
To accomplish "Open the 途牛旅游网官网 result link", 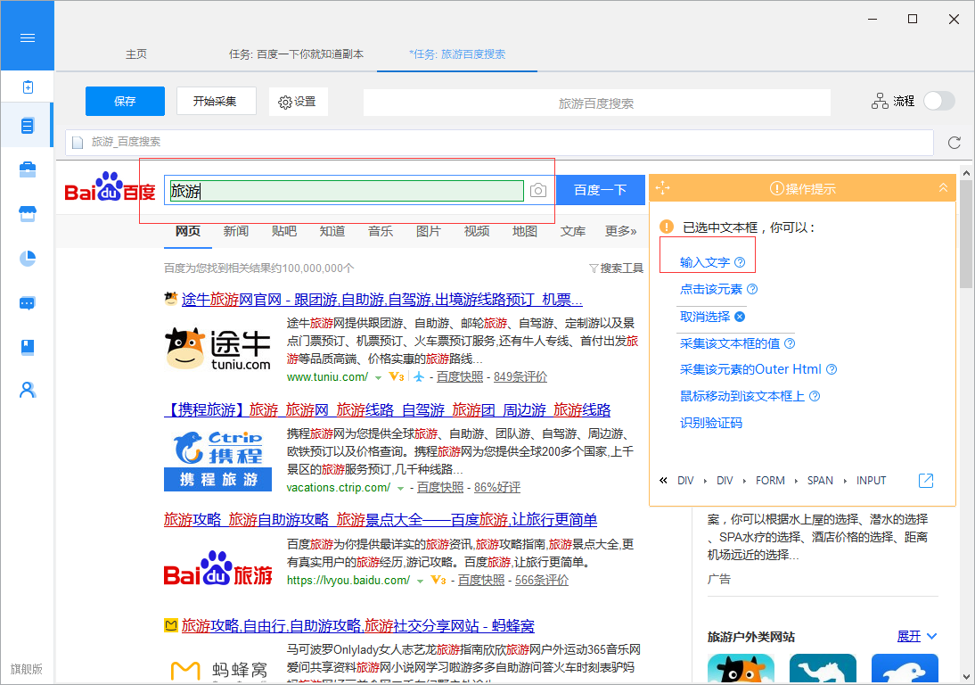I will pos(381,300).
